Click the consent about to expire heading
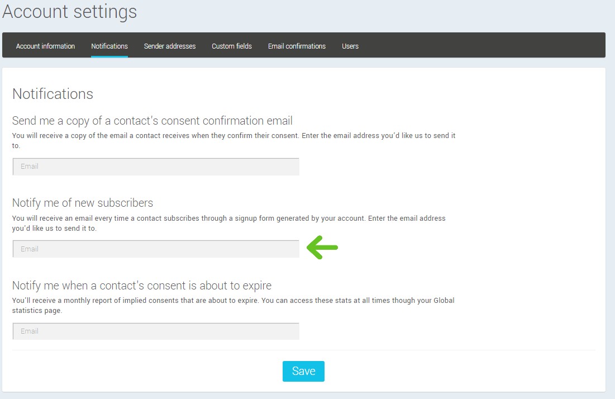 142,286
